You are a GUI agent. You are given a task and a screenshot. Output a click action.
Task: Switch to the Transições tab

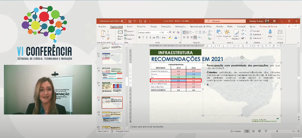pos(166,27)
